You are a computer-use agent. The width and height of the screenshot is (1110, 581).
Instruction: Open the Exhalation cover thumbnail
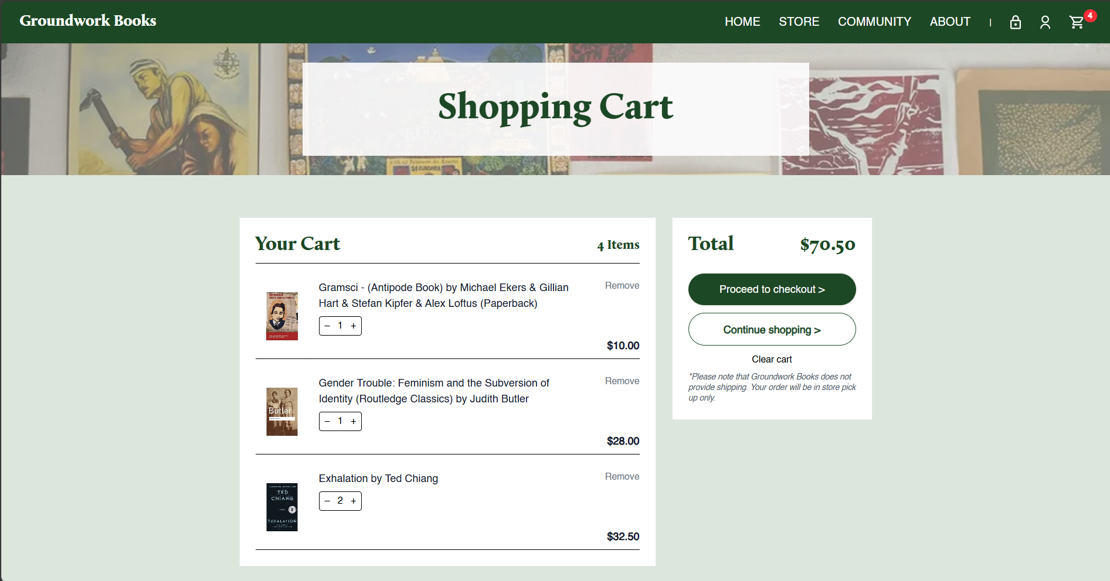coord(282,507)
